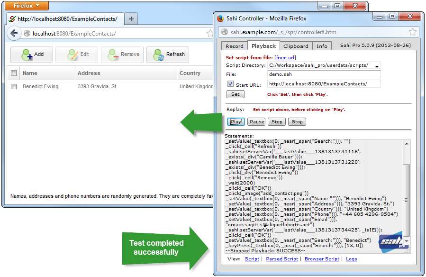
Task: Click the Name column header
Action: click(x=47, y=73)
